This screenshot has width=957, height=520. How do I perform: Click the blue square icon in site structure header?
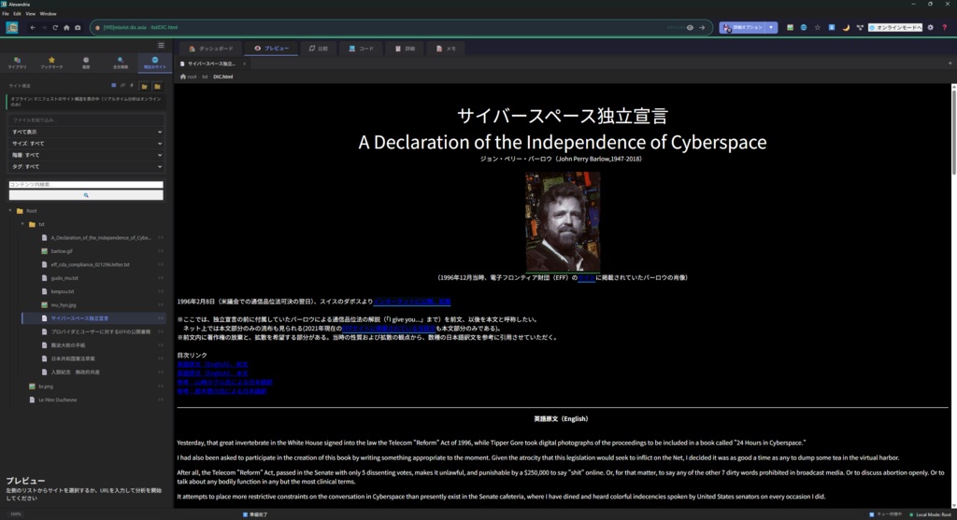(113, 85)
